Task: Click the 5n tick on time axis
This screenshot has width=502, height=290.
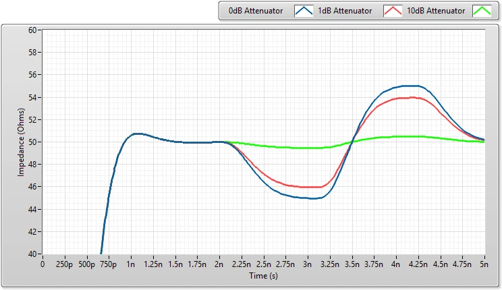Action: tap(484, 264)
